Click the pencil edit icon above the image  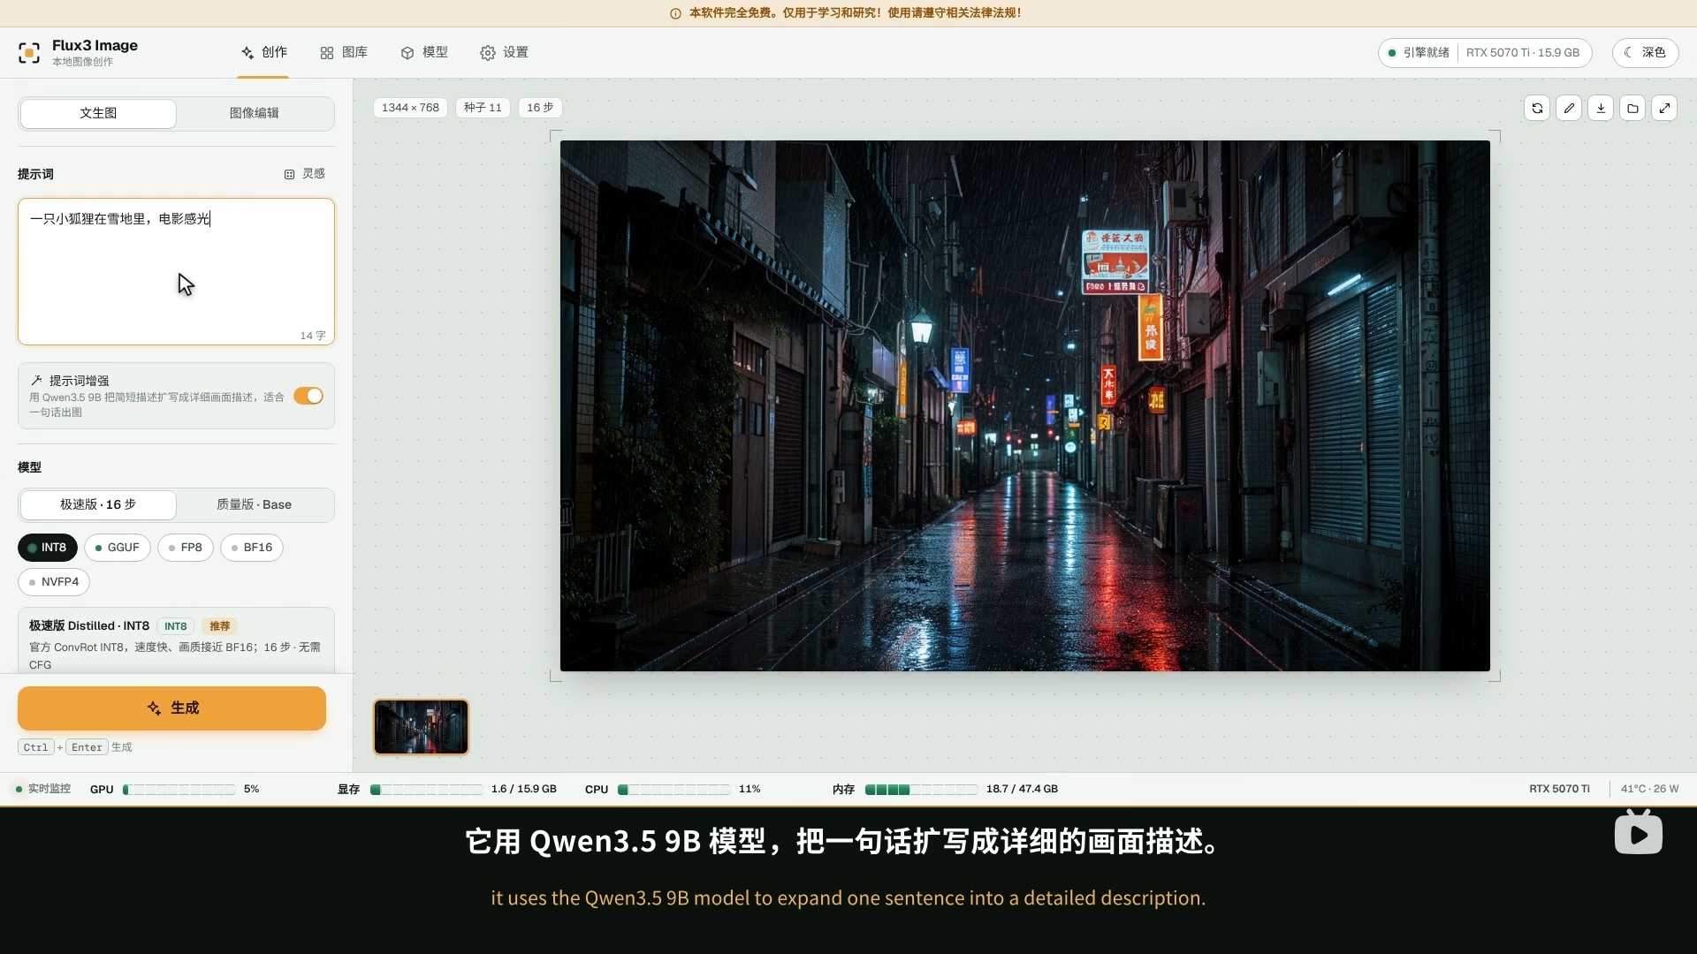point(1569,108)
